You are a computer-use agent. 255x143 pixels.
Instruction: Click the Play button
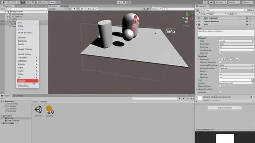tap(119, 2)
